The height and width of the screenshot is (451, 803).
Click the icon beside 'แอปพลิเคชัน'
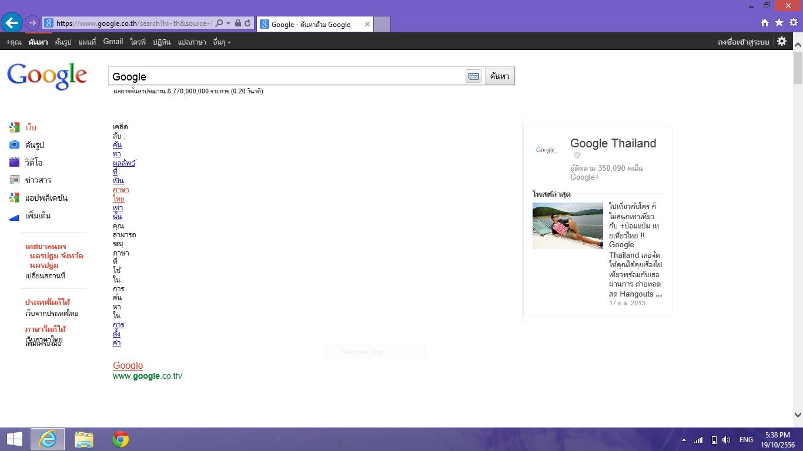(15, 198)
